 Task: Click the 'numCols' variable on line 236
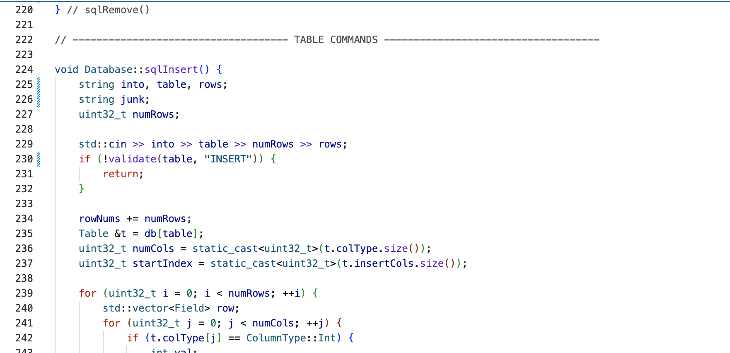pos(153,249)
